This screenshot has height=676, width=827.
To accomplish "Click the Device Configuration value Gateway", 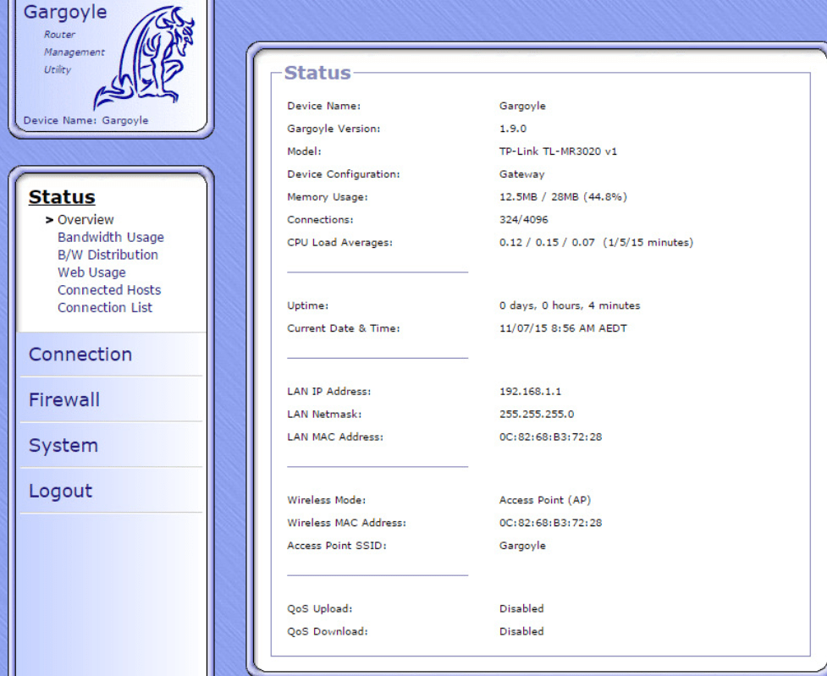I will 521,174.
